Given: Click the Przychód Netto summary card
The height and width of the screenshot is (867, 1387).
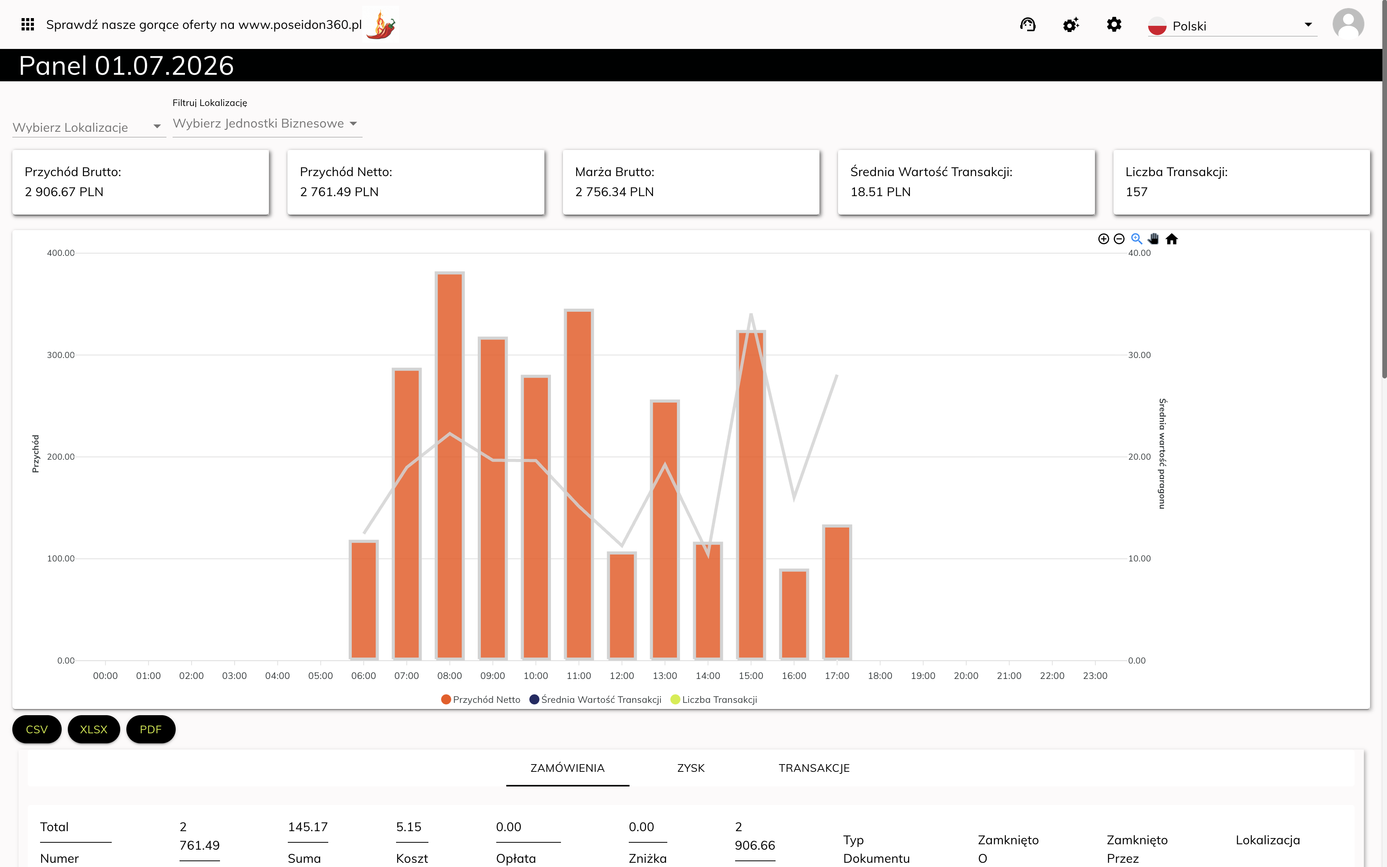Looking at the screenshot, I should [416, 182].
